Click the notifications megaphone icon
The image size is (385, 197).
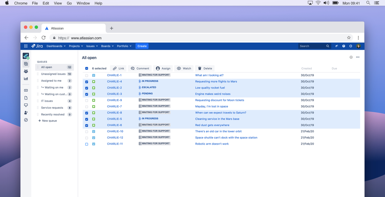(x=336, y=46)
